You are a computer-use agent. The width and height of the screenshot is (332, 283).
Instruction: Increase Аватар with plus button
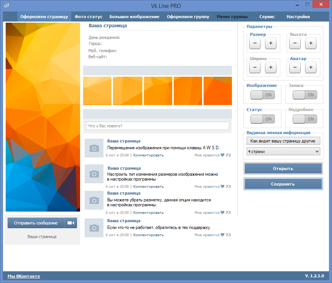point(311,67)
